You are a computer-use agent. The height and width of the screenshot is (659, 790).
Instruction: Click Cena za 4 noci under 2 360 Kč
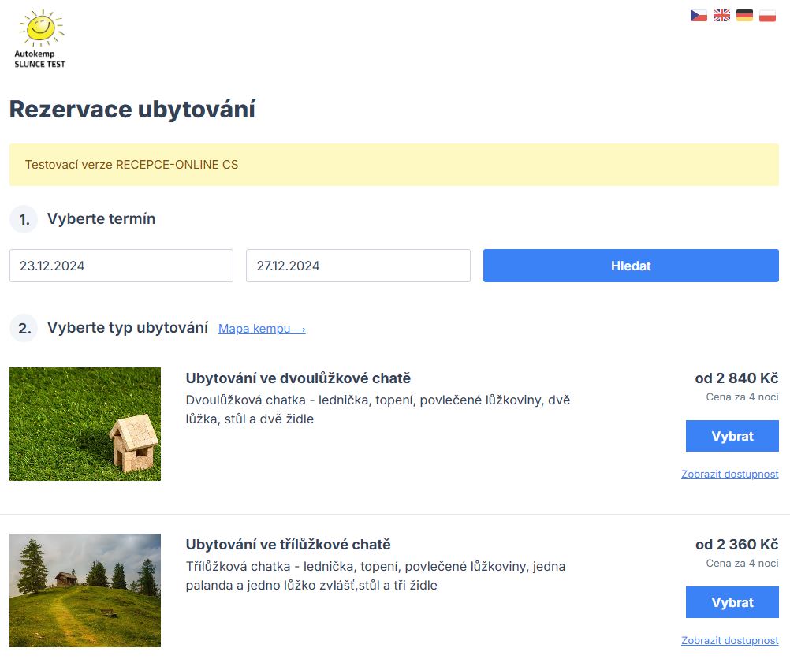[742, 564]
